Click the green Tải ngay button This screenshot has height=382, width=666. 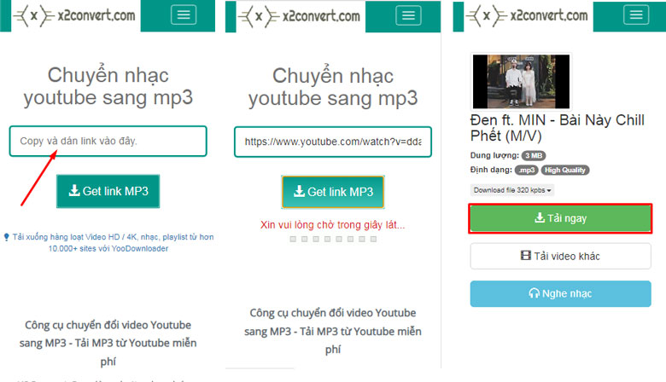pyautogui.click(x=560, y=218)
